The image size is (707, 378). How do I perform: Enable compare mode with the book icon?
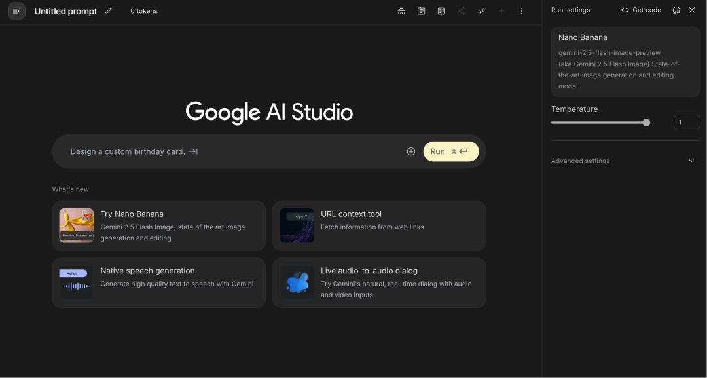point(441,10)
